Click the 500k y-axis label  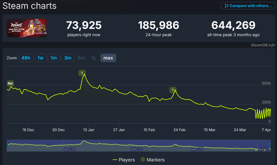coord(266,83)
